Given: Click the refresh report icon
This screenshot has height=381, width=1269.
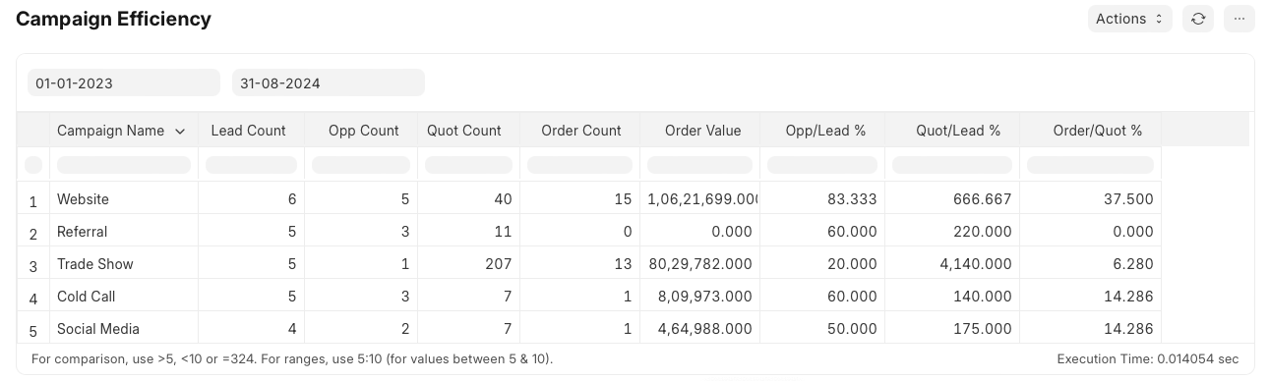Looking at the screenshot, I should (x=1197, y=19).
